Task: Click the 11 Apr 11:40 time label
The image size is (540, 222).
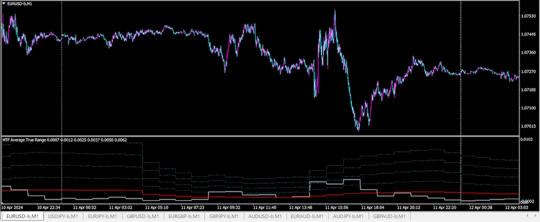Action: pyautogui.click(x=265, y=207)
